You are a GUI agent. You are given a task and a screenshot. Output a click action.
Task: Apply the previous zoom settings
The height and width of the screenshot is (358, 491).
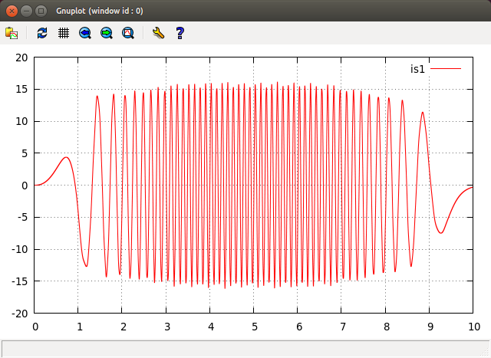(x=85, y=33)
